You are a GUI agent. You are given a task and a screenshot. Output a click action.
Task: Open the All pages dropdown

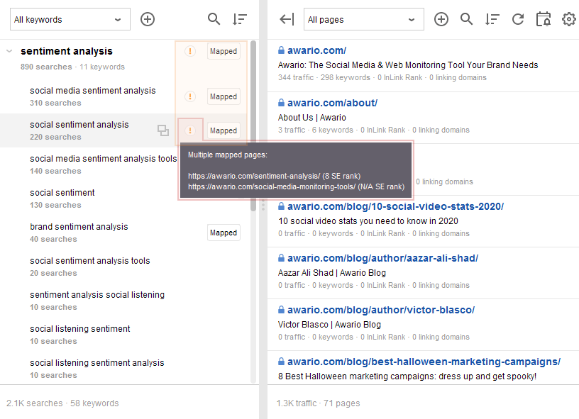coord(364,19)
